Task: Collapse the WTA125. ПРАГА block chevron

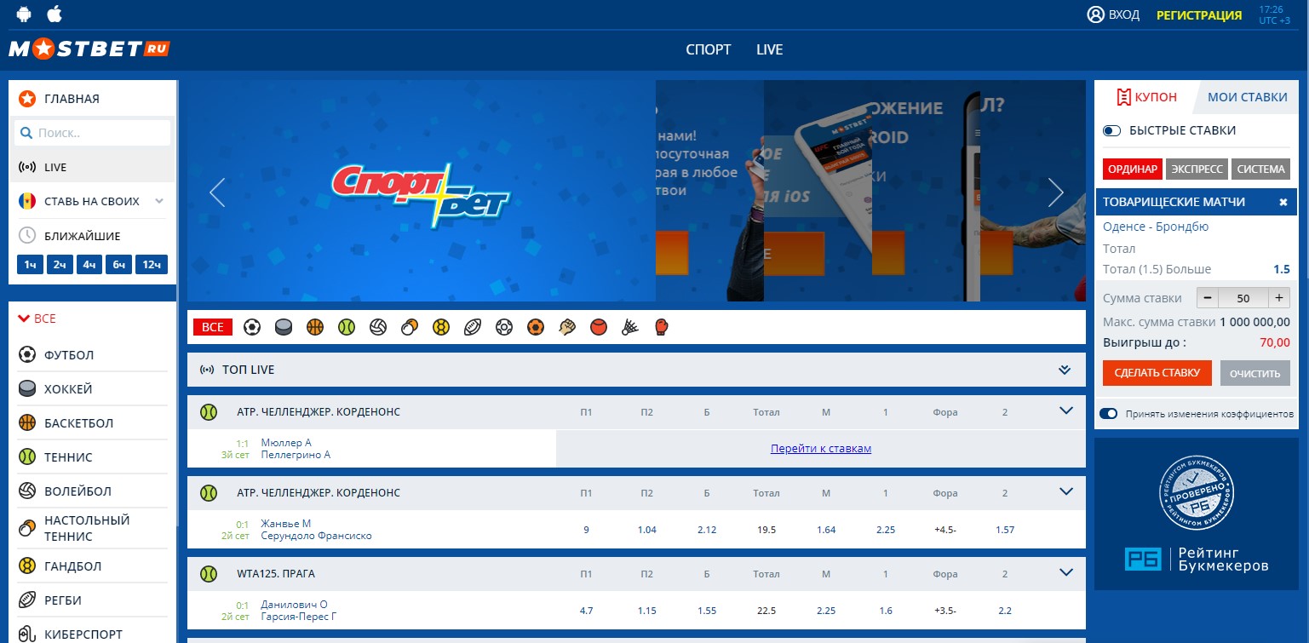Action: [1066, 572]
